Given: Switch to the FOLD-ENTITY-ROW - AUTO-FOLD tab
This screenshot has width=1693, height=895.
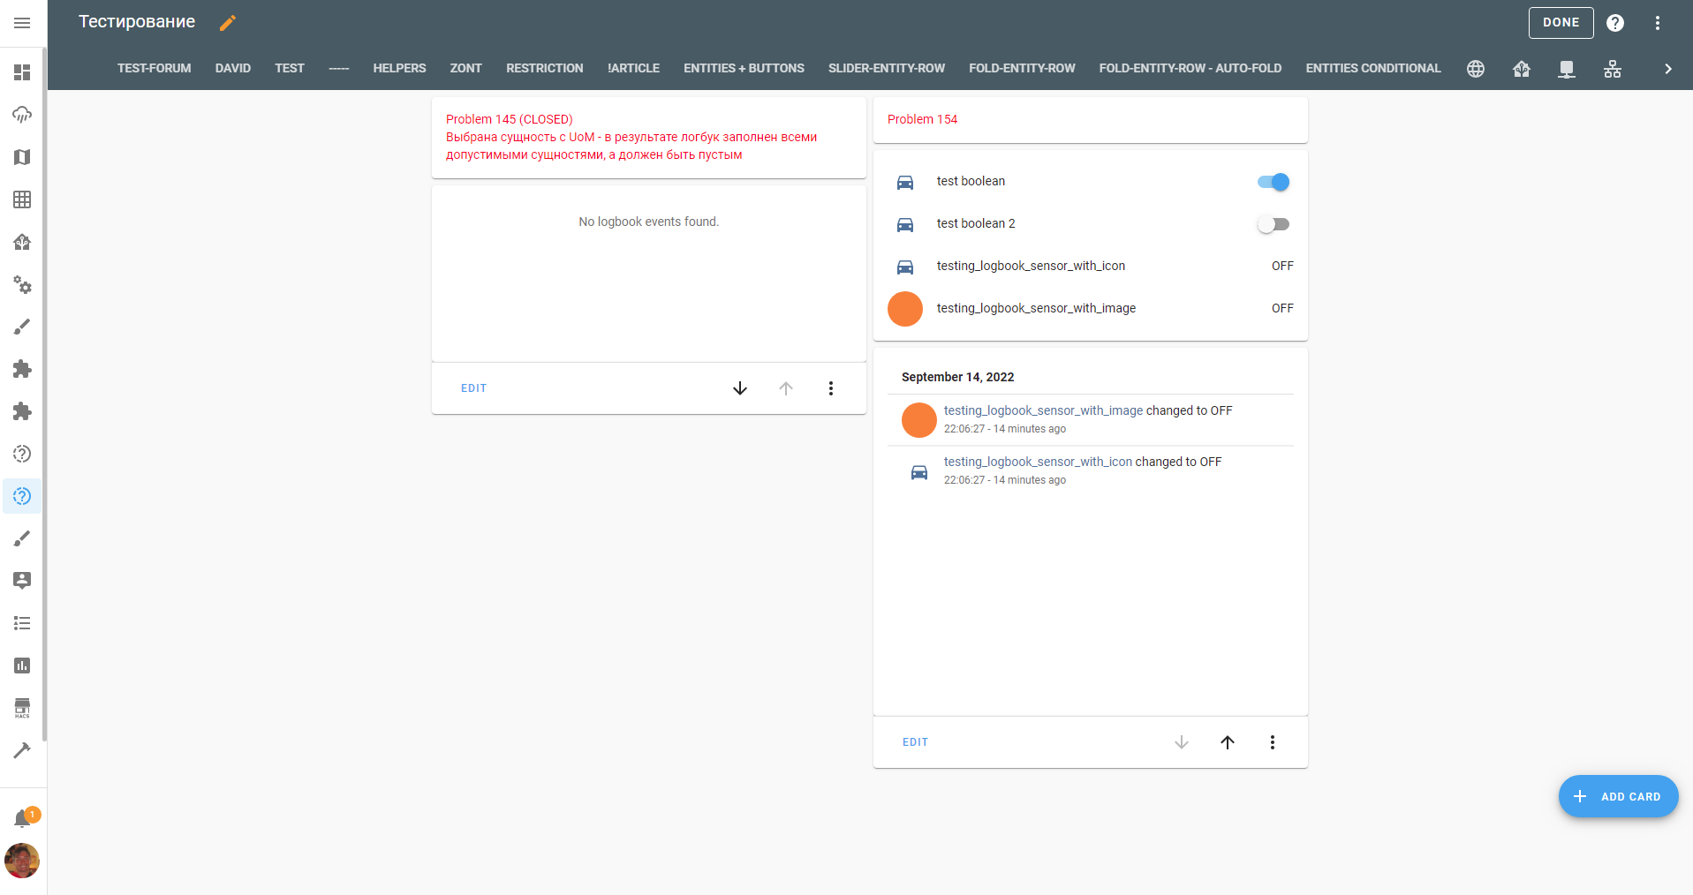Looking at the screenshot, I should click(1190, 69).
